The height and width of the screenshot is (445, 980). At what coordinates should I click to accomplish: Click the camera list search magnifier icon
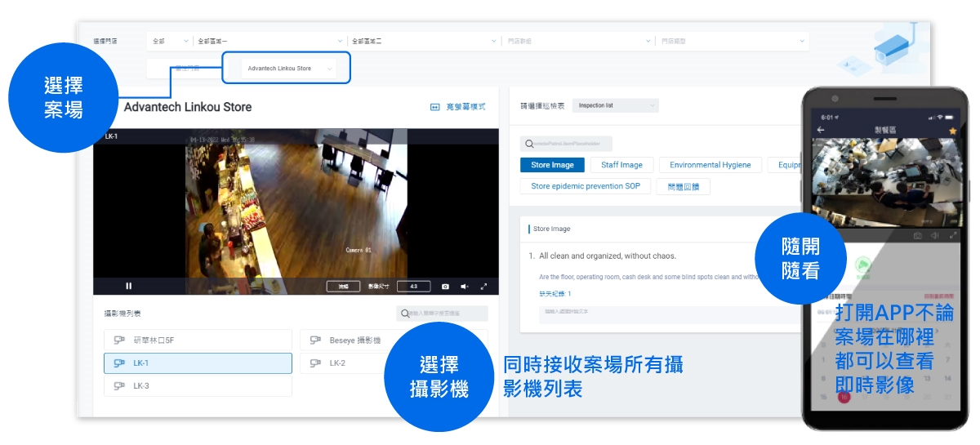pos(405,314)
